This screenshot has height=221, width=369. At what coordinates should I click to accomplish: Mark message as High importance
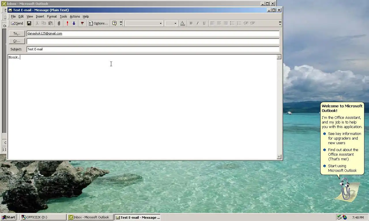tap(67, 23)
